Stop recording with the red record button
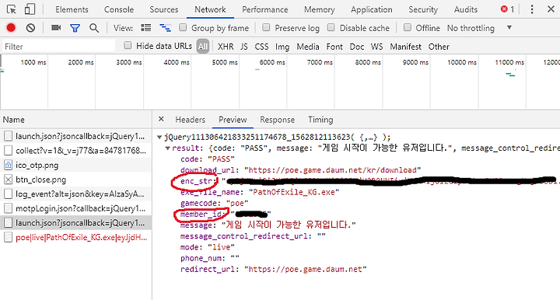The width and height of the screenshot is (560, 300). click(11, 28)
